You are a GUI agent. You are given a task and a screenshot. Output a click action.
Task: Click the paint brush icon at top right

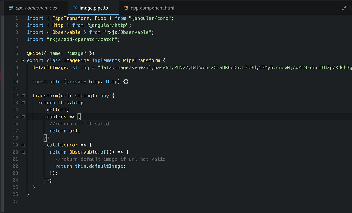[344, 8]
